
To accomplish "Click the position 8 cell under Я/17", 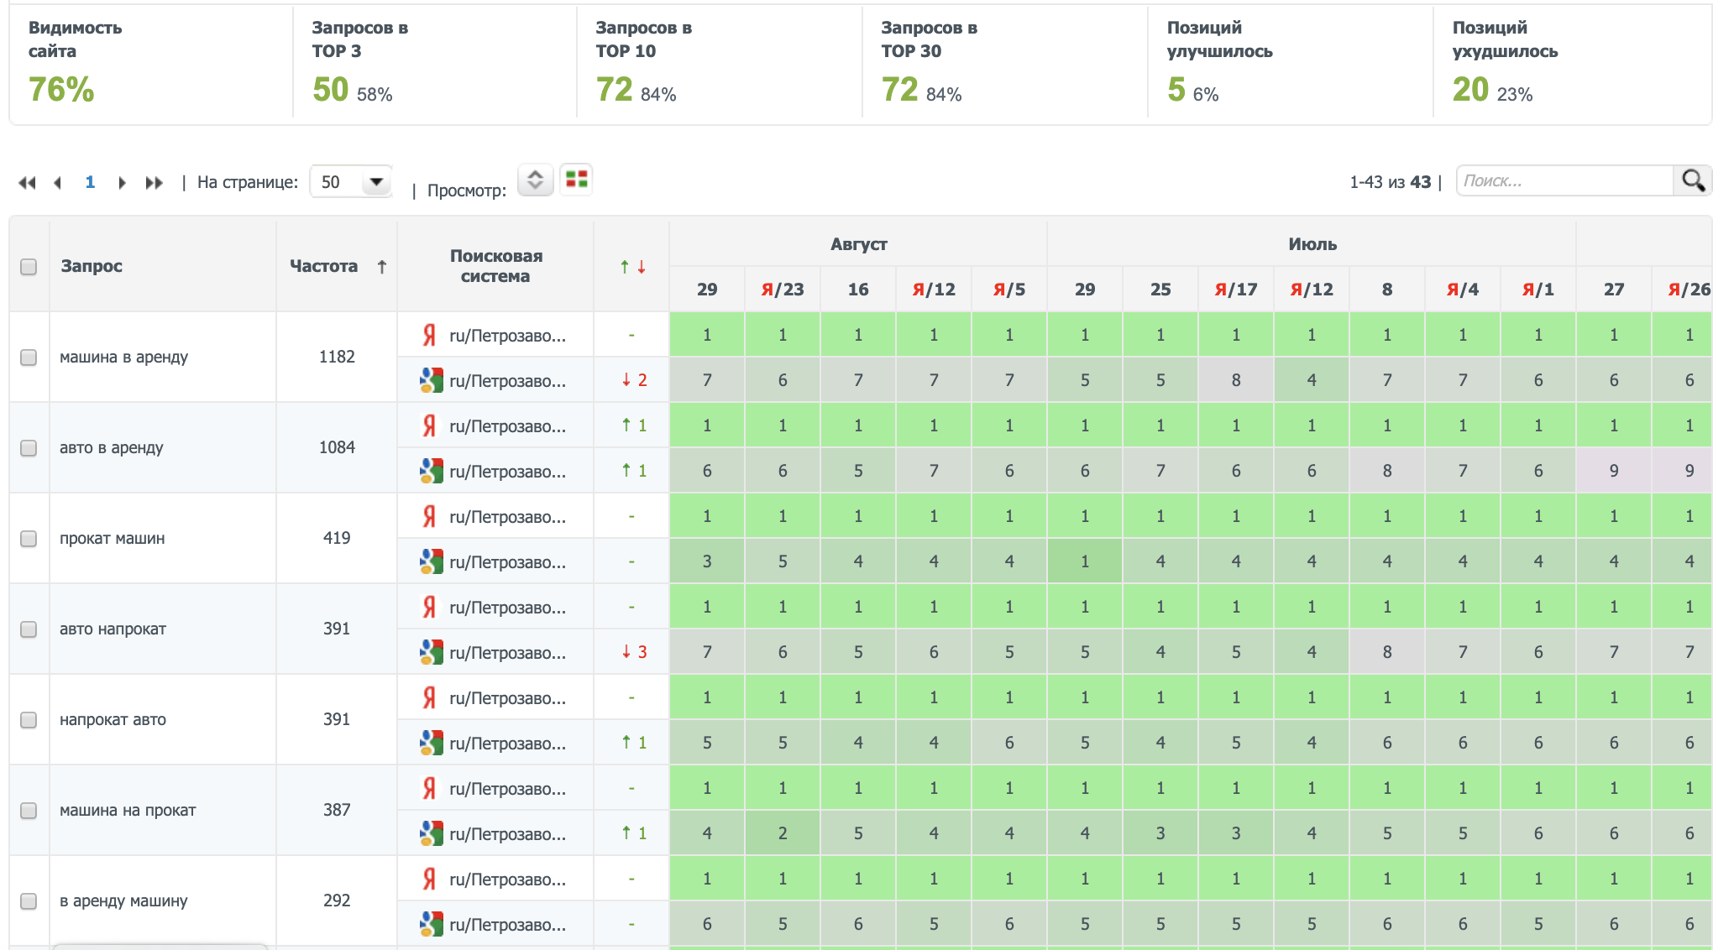I will click(1236, 380).
